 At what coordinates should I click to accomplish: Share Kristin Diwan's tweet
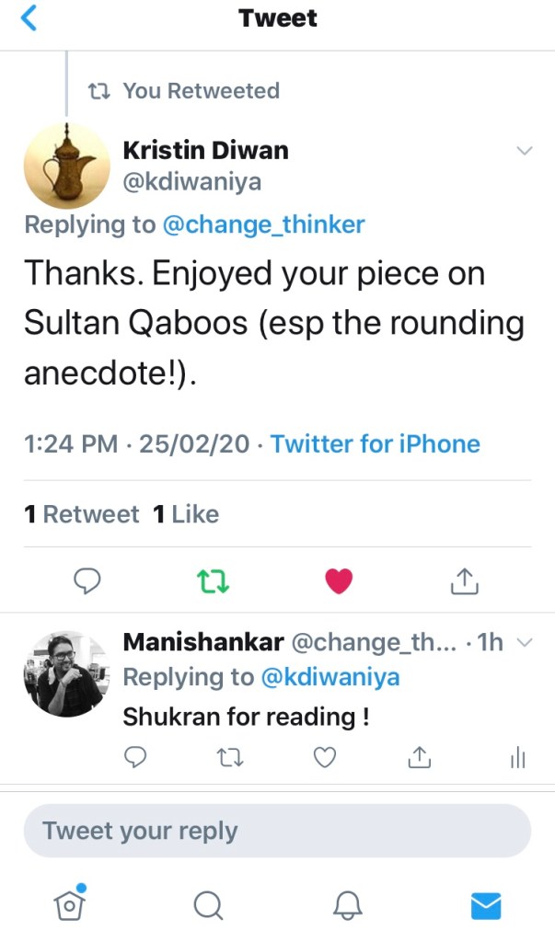tap(463, 580)
